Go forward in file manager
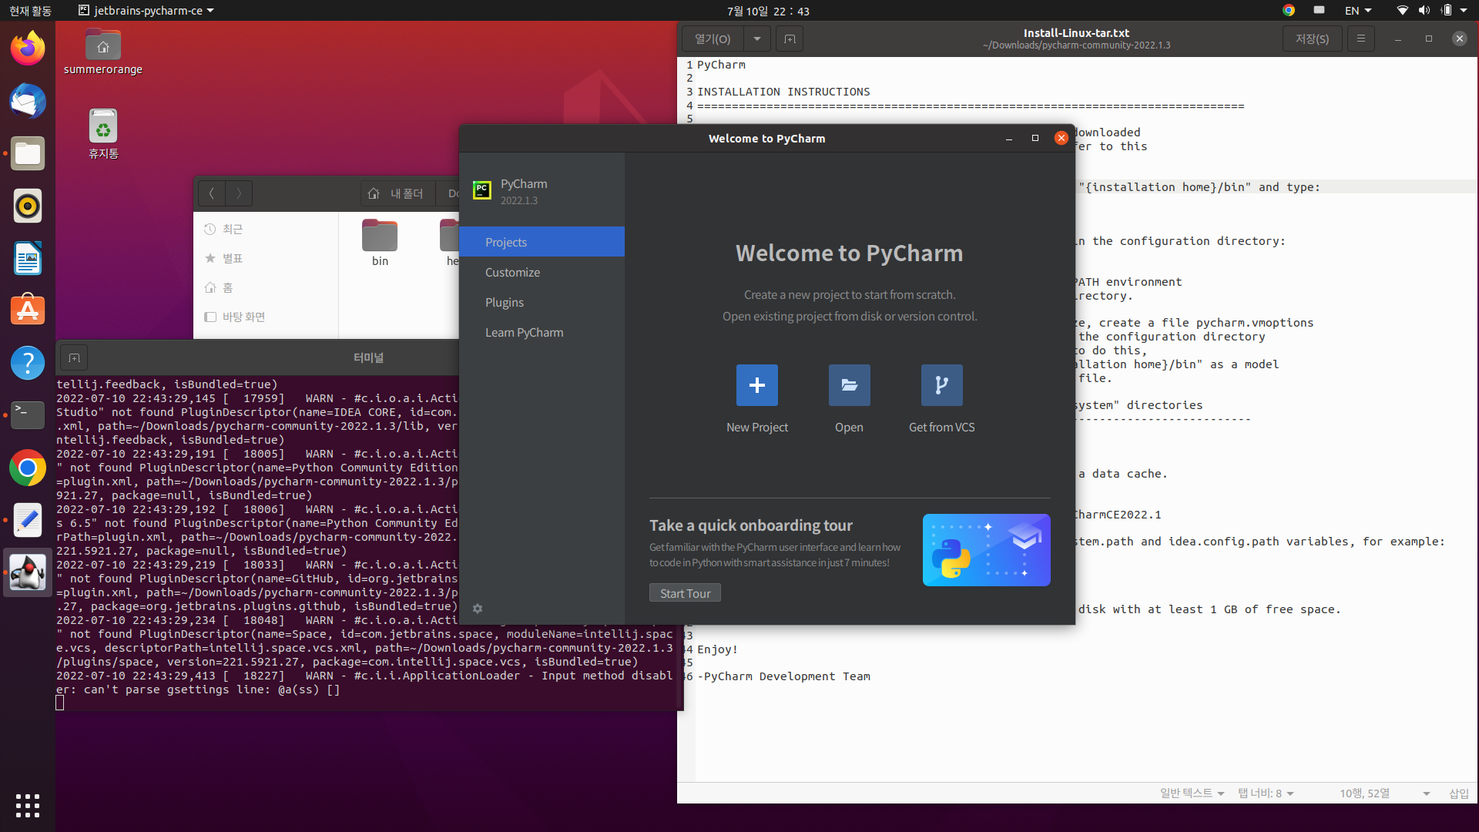The height and width of the screenshot is (832, 1479). coord(239,193)
